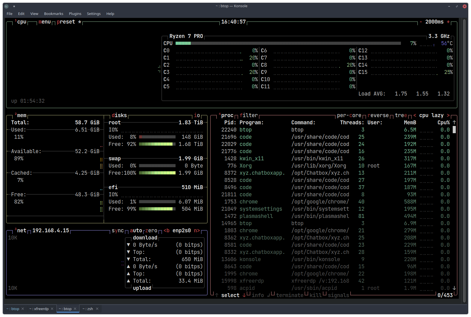Click the minus to decrease update interval
This screenshot has height=317, width=471.
(x=421, y=22)
